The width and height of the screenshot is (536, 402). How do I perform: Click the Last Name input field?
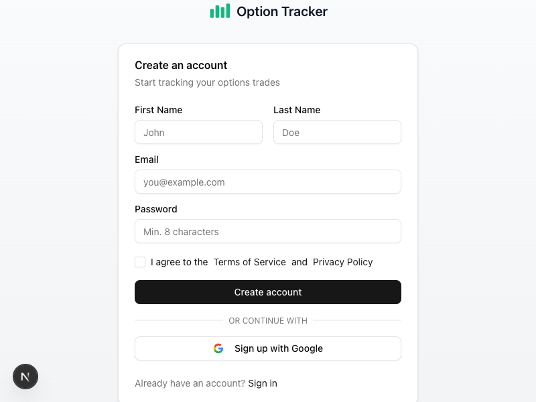pos(337,132)
